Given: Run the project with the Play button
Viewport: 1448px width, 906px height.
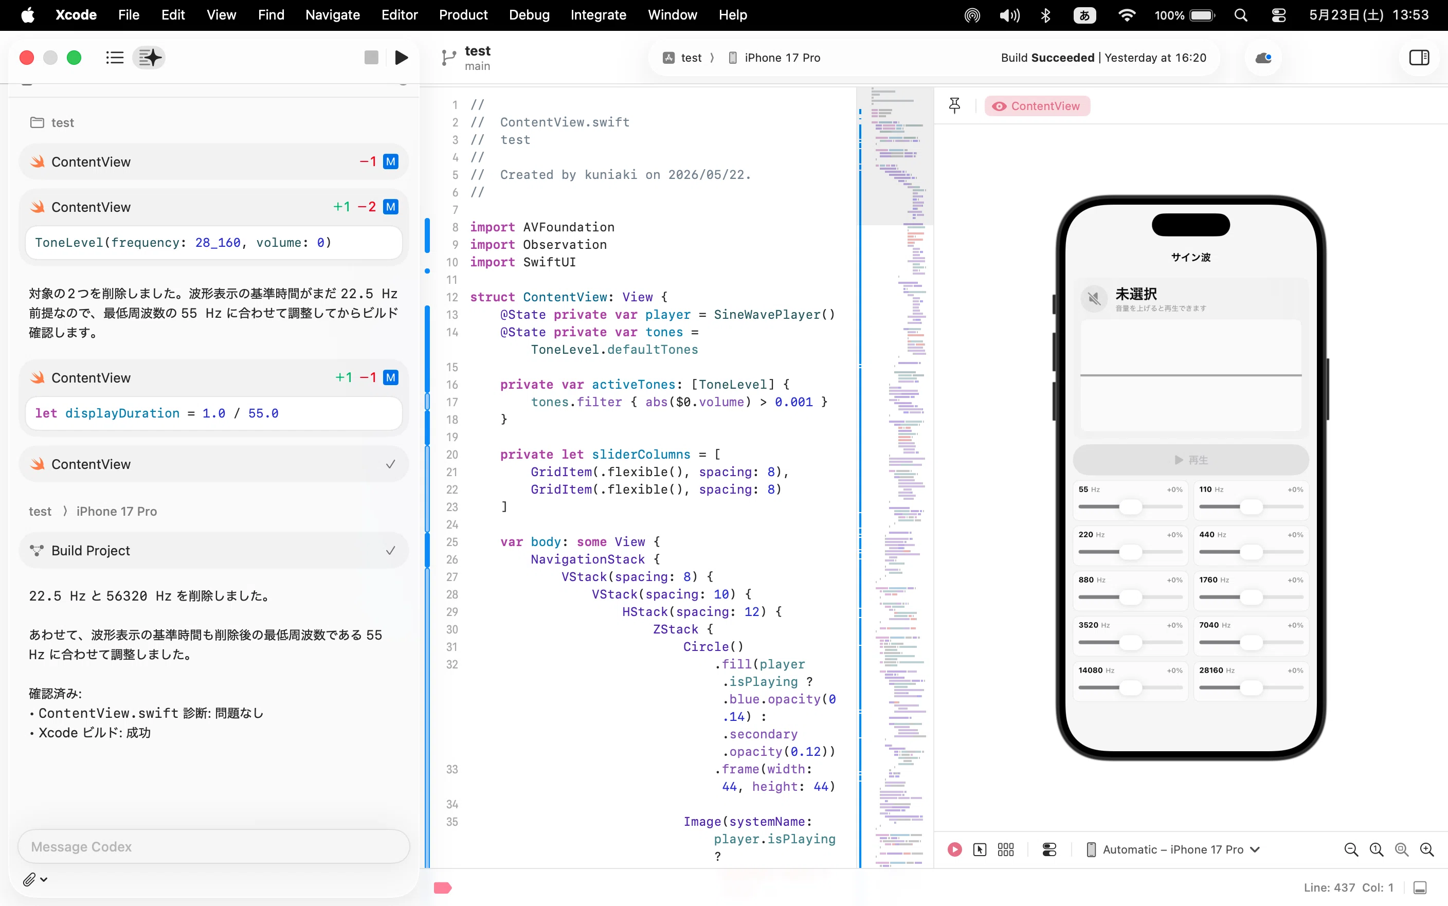Looking at the screenshot, I should pos(402,58).
